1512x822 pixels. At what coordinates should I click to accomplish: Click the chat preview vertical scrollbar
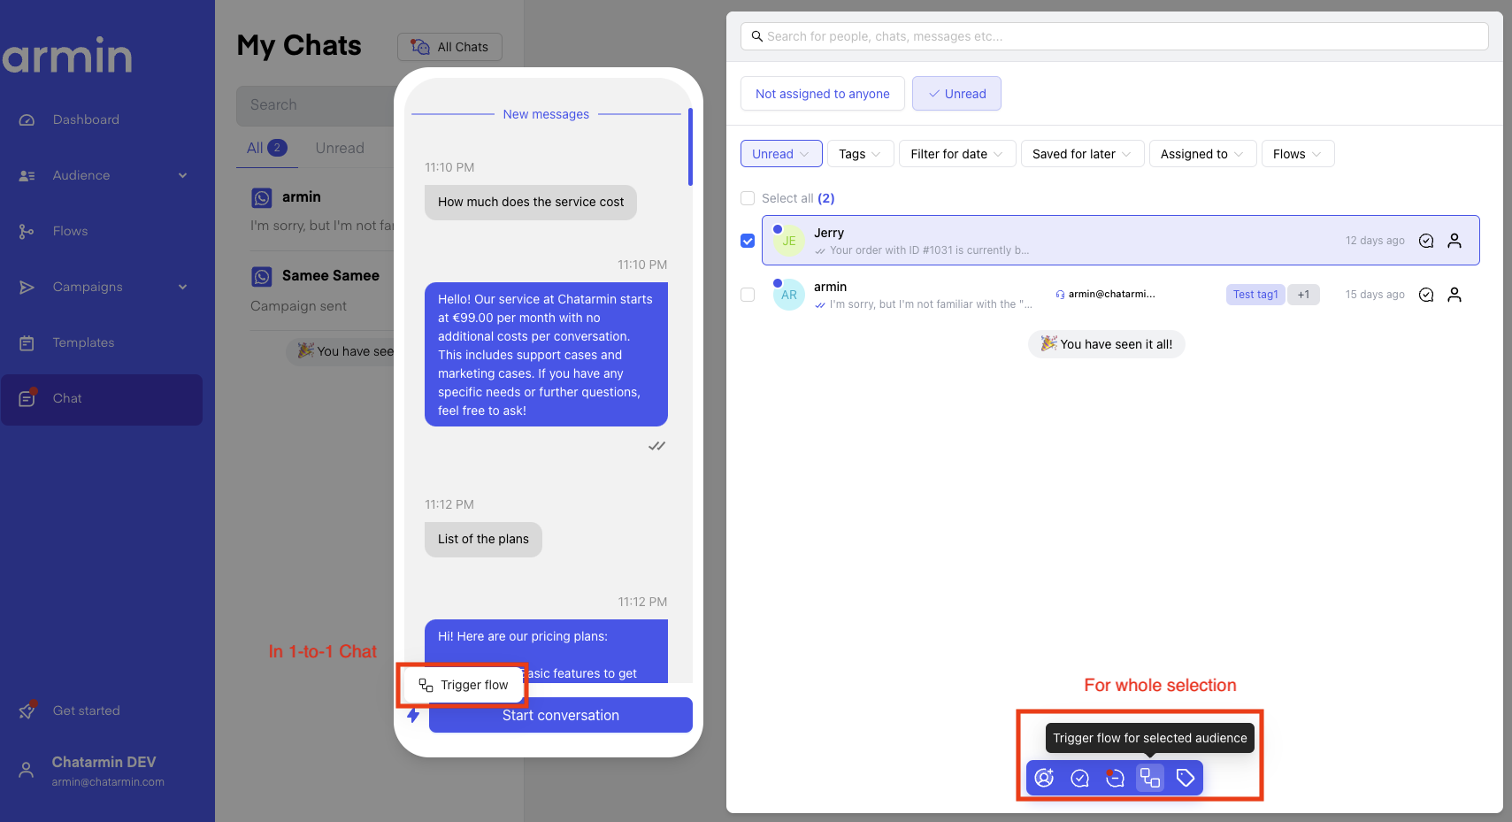point(690,148)
